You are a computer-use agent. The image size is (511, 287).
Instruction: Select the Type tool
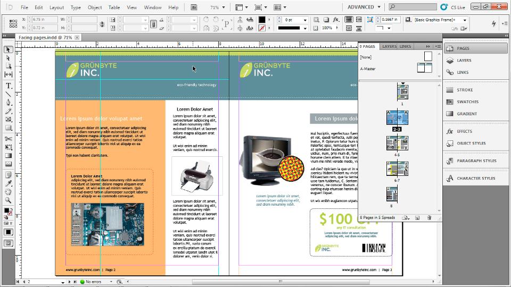[x=8, y=86]
